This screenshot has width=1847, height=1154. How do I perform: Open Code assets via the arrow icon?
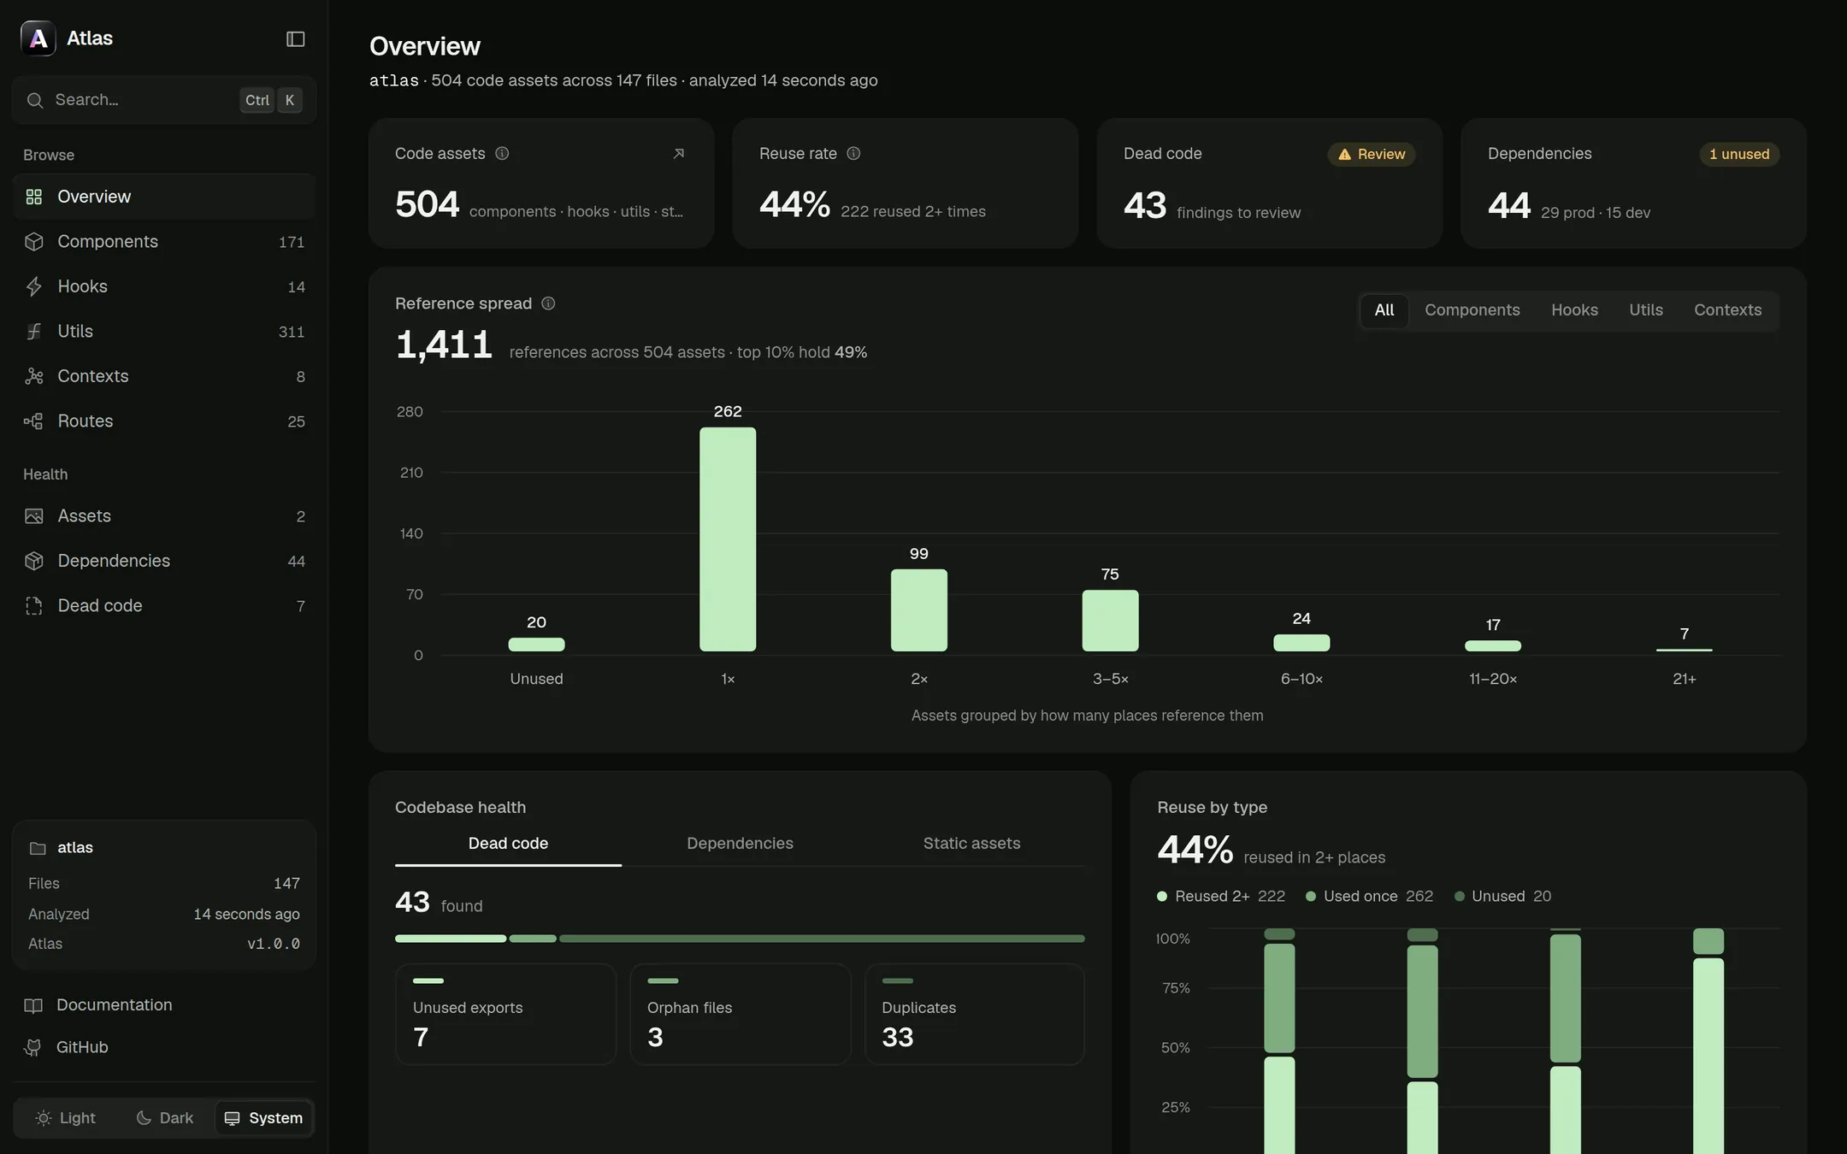coord(678,154)
